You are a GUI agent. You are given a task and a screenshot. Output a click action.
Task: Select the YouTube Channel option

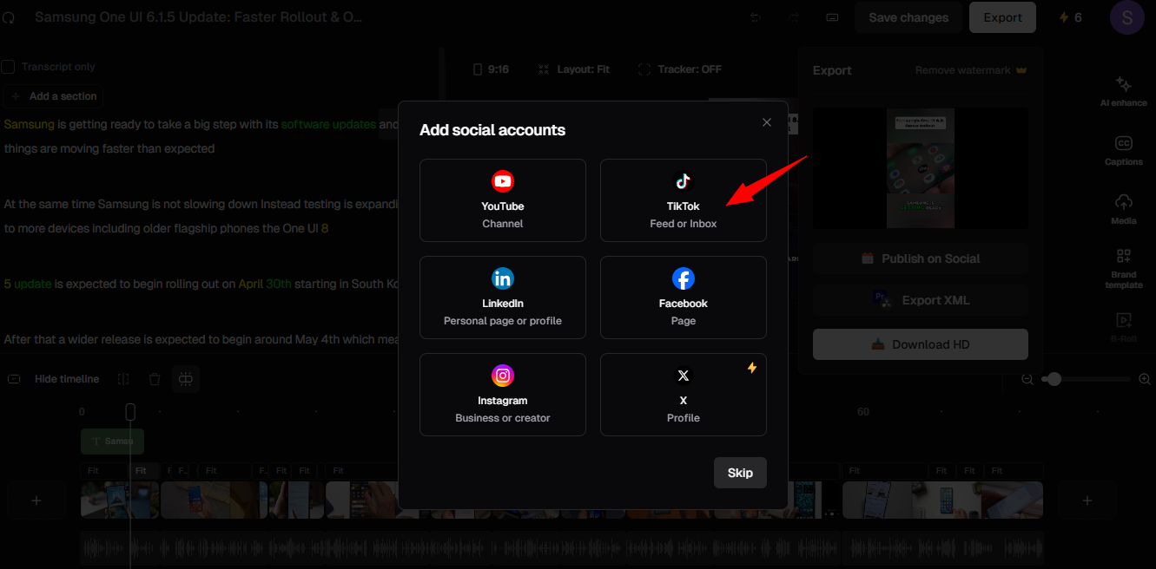pos(503,200)
